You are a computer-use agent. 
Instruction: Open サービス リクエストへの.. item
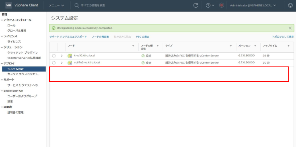pyautogui.click(x=23, y=85)
